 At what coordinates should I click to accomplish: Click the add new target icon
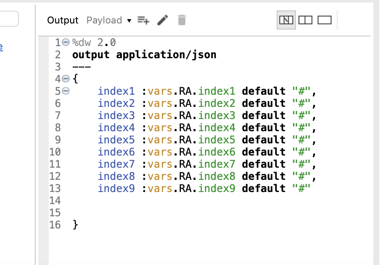(143, 20)
